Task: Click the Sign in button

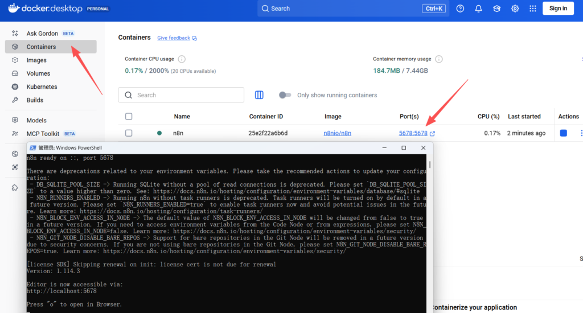Action: point(558,9)
